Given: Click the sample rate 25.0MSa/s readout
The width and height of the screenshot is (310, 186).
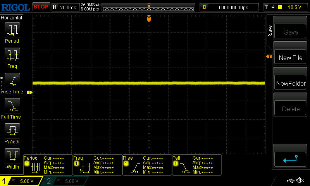Looking at the screenshot, I should click(x=91, y=5).
